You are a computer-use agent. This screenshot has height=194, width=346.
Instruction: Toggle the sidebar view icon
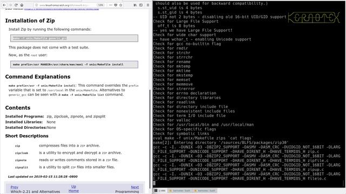141,5
